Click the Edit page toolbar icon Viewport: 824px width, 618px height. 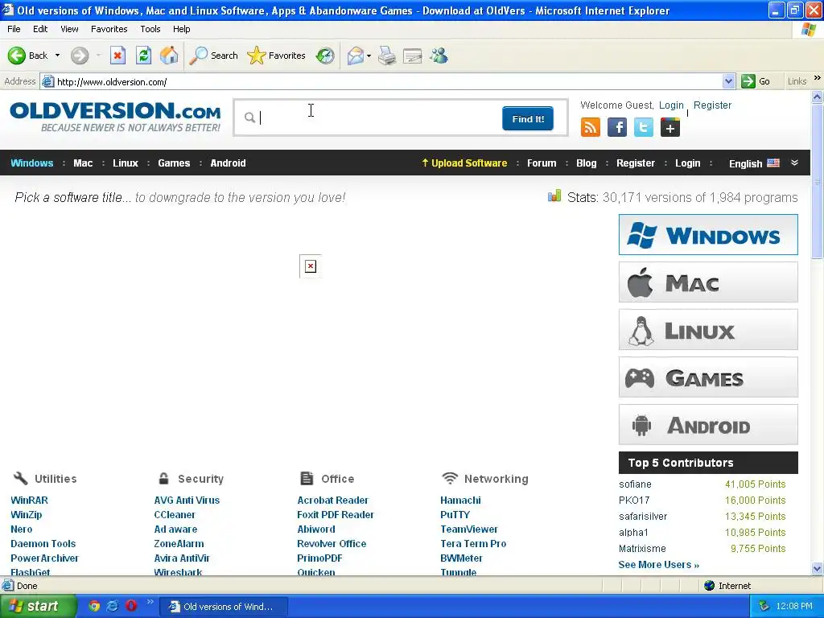pyautogui.click(x=413, y=56)
